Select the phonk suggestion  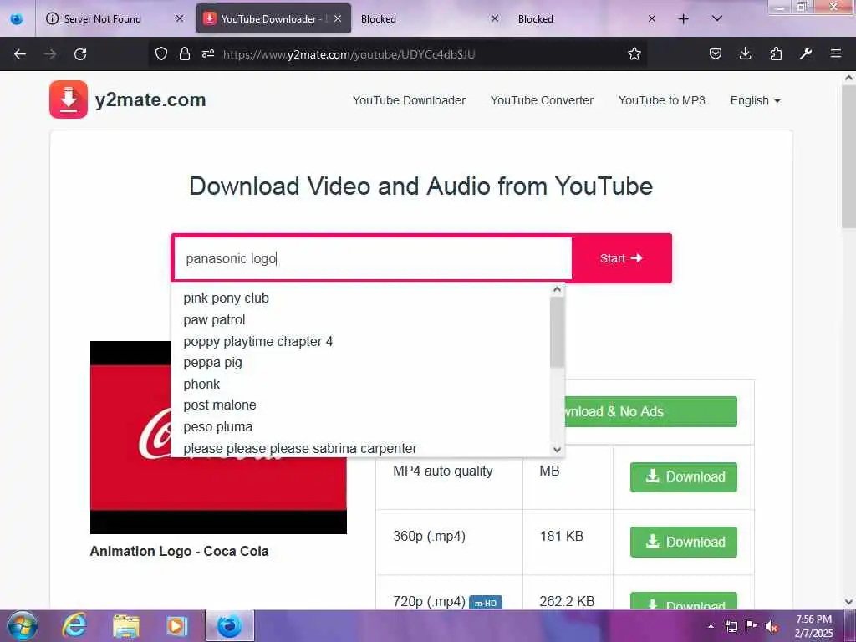tap(360, 384)
